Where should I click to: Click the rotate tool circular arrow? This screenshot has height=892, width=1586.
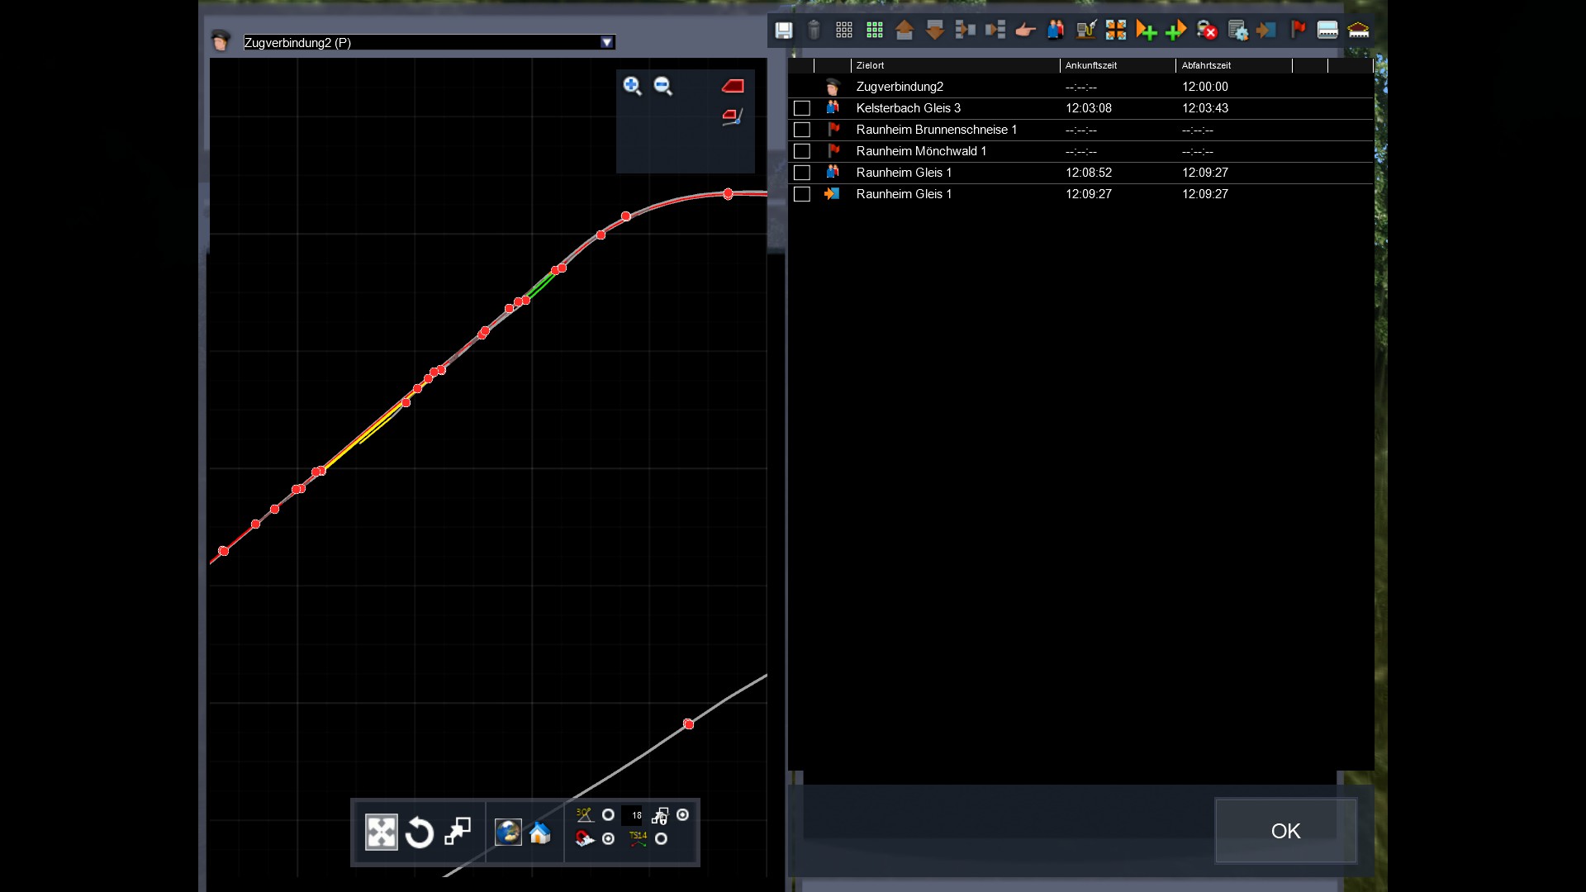pos(420,833)
